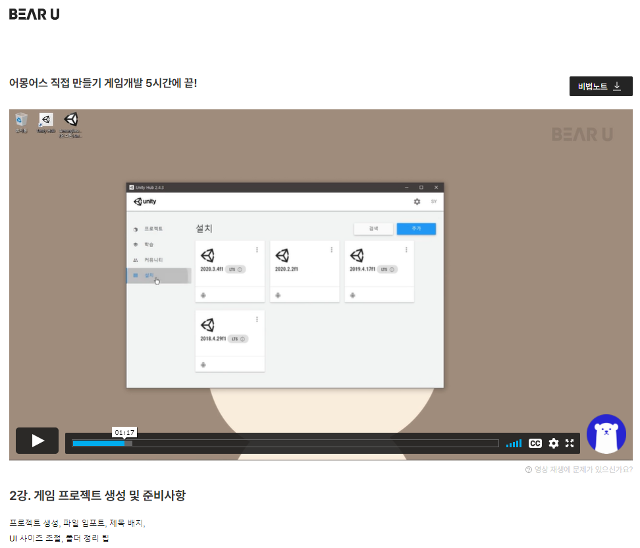Open the 영상 재생에 문제가 있으신가요 help link
The width and height of the screenshot is (640, 548).
(579, 470)
